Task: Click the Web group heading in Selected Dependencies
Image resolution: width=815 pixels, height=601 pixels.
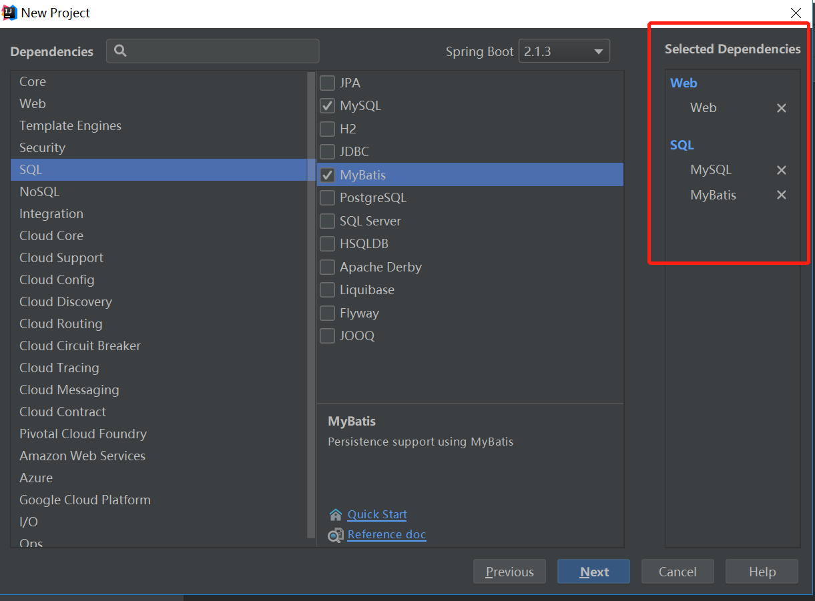Action: (684, 83)
